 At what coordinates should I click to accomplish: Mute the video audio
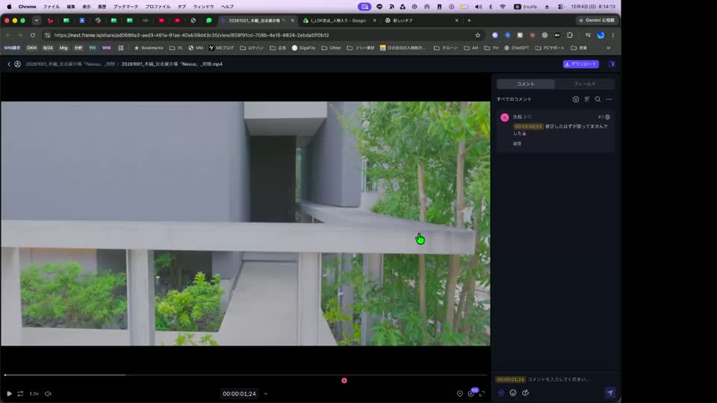48,393
